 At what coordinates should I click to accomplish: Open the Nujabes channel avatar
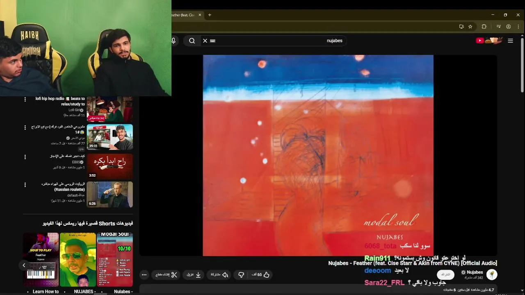point(491,275)
